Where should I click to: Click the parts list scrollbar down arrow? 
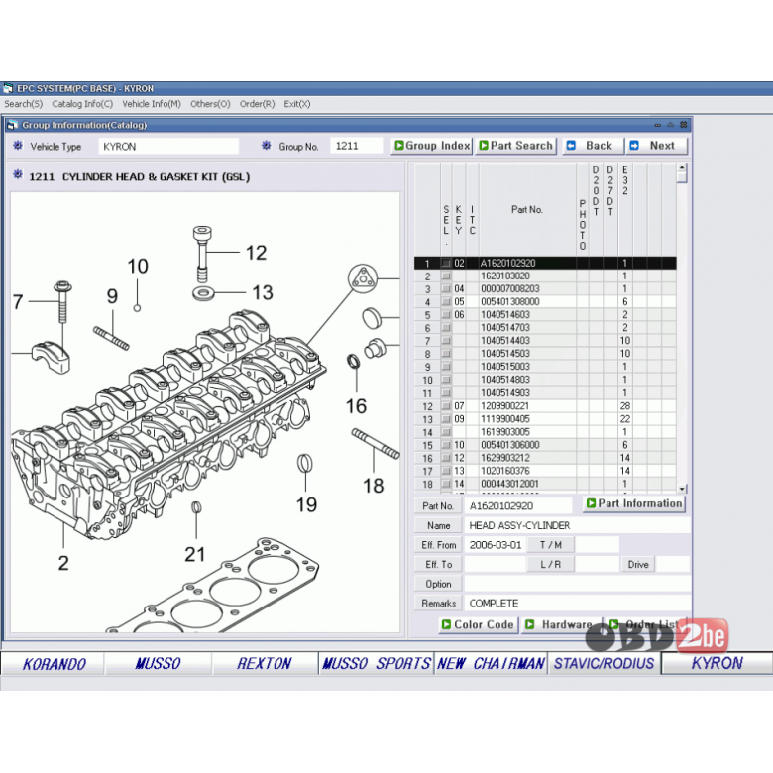coord(682,489)
